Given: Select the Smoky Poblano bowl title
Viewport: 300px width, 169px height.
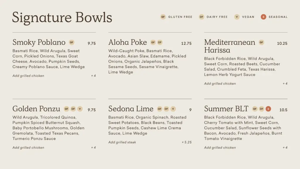Looking at the screenshot, I should [39, 42].
